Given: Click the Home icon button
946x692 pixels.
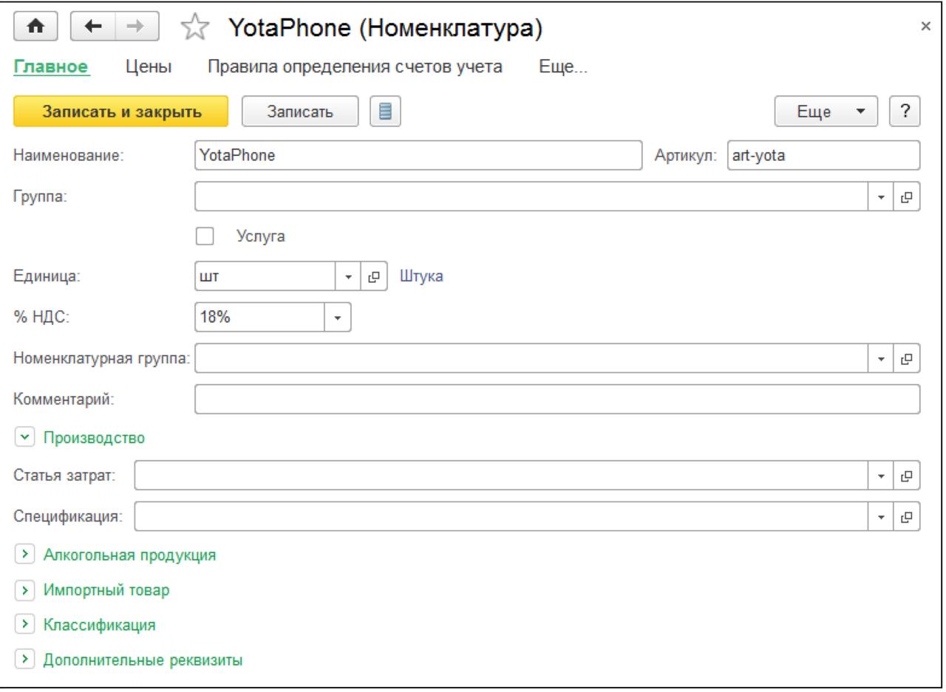Looking at the screenshot, I should coord(33,28).
